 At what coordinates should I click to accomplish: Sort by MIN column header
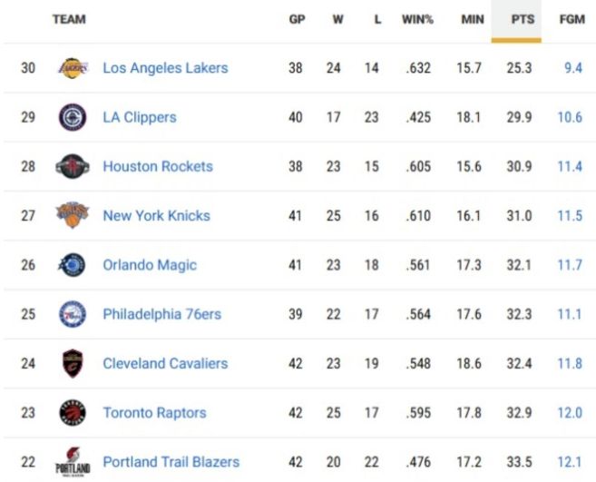point(473,19)
